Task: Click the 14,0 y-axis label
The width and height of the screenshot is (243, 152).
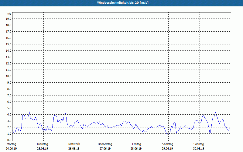Action: (9, 50)
